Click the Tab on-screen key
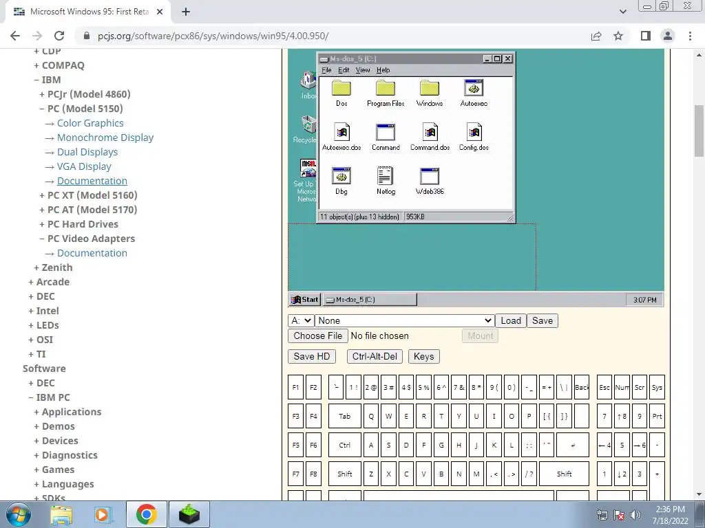Image resolution: width=705 pixels, height=528 pixels. [x=344, y=416]
